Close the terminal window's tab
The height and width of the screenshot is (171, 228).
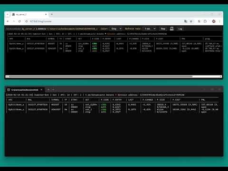(x=41, y=90)
